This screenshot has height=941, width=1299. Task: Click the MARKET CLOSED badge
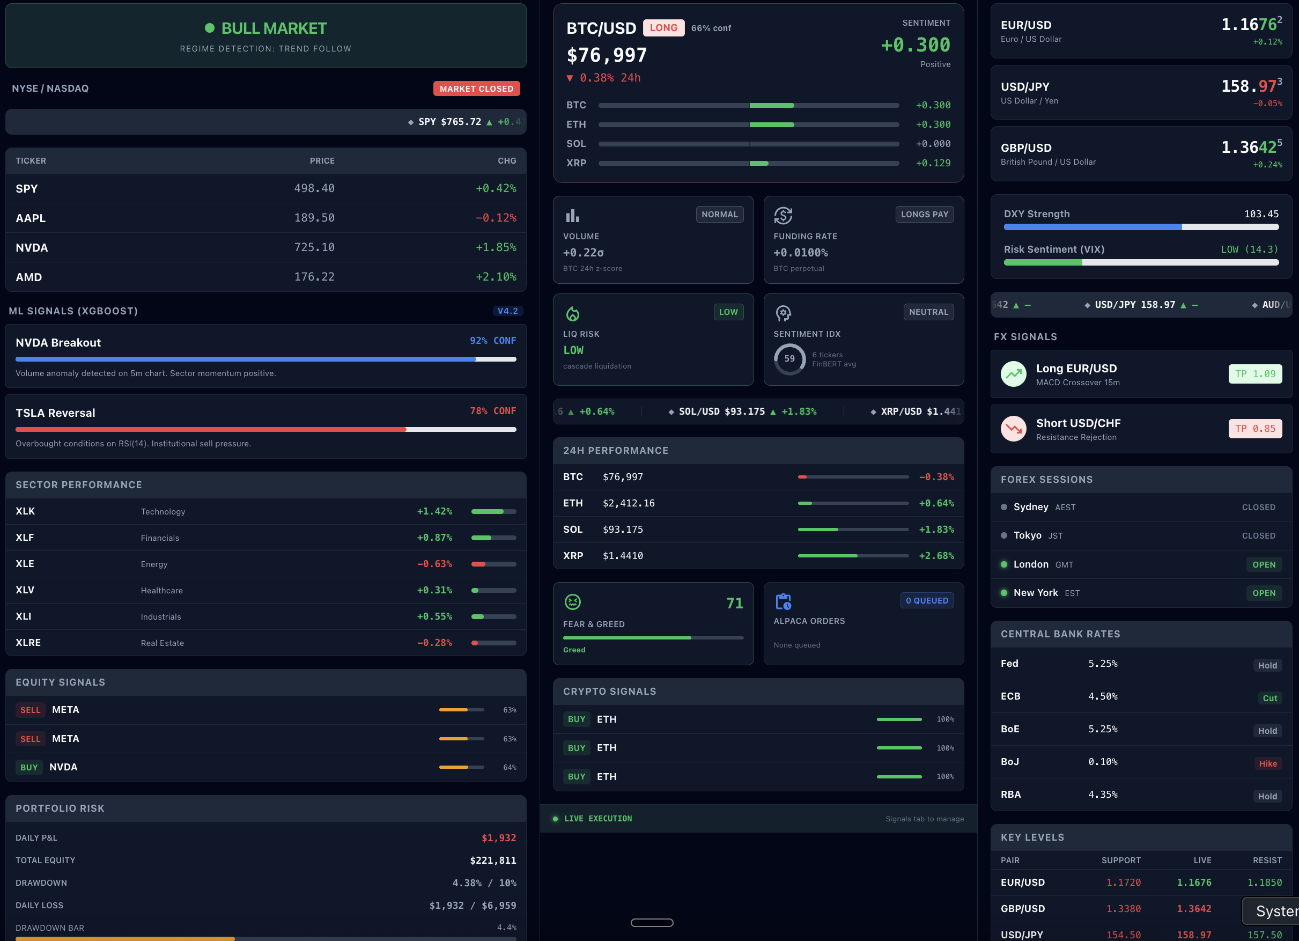[476, 89]
